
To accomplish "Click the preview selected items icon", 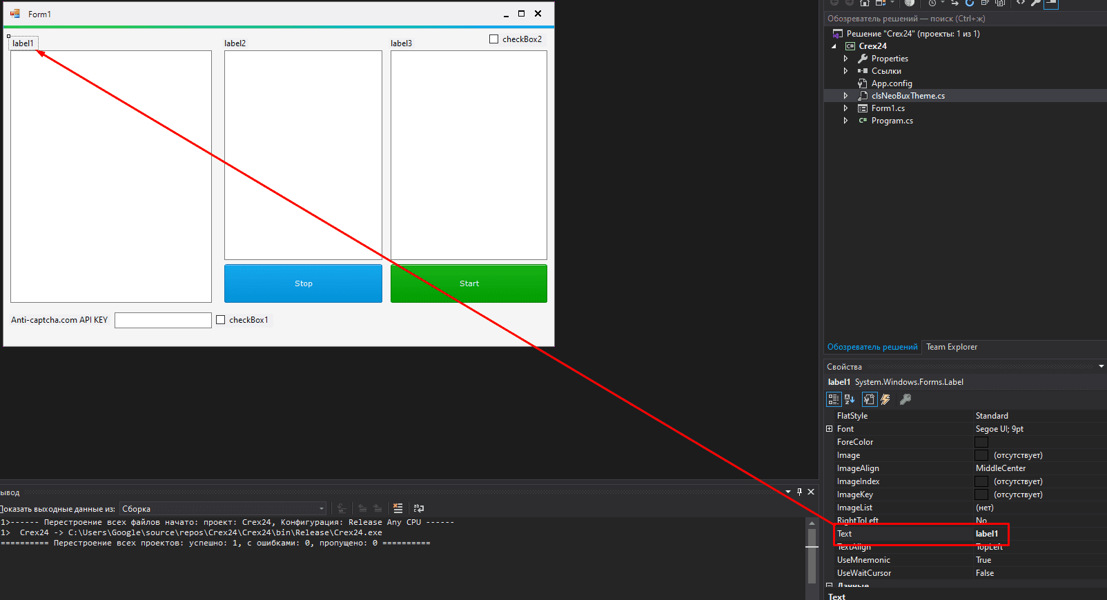I will coord(1051,3).
